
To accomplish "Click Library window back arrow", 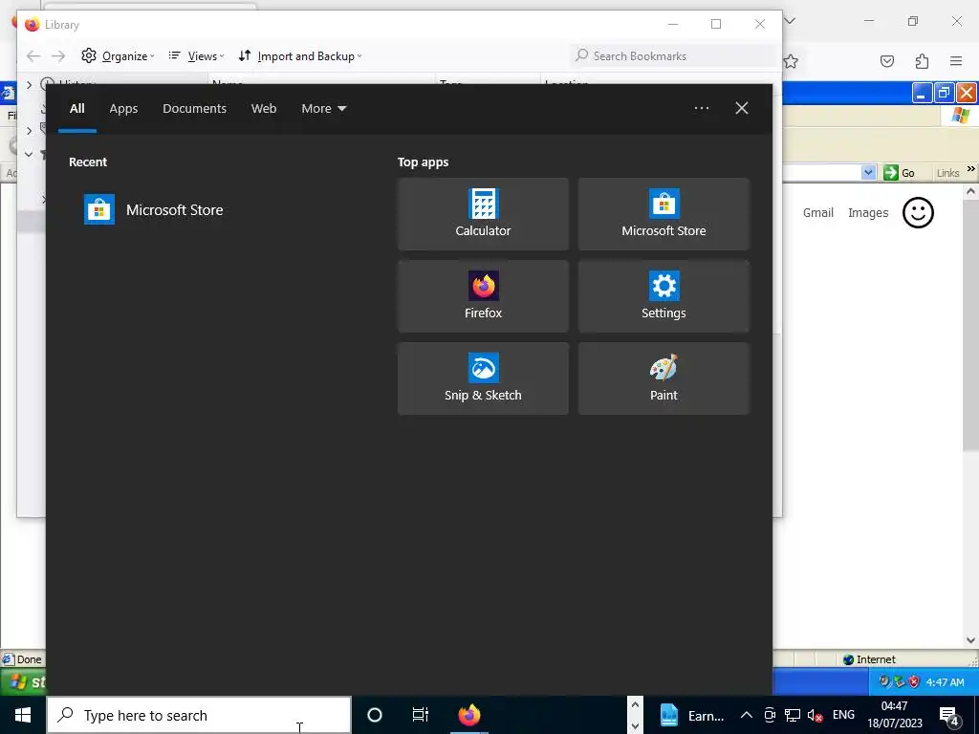I will point(33,56).
